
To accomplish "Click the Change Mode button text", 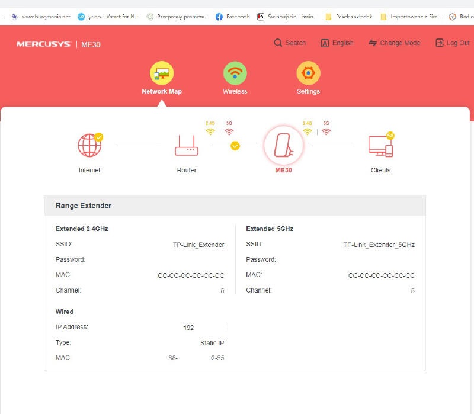I will click(400, 43).
